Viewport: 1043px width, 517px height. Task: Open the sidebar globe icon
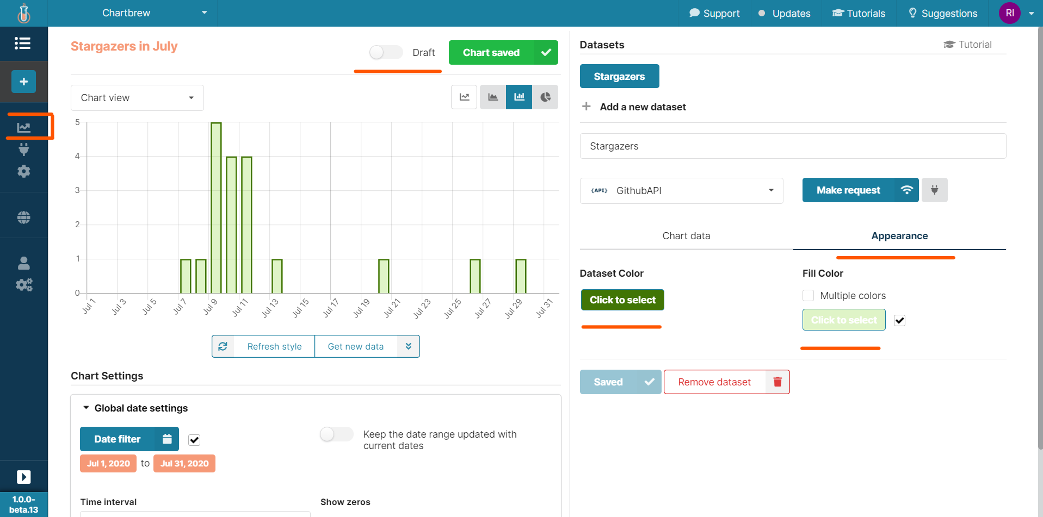pos(24,217)
